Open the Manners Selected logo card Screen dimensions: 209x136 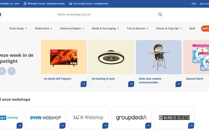[174, 118]
